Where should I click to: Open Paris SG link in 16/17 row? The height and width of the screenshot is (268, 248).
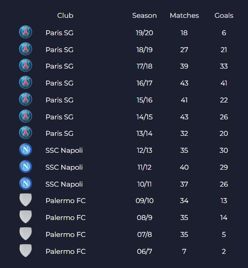coord(59,83)
